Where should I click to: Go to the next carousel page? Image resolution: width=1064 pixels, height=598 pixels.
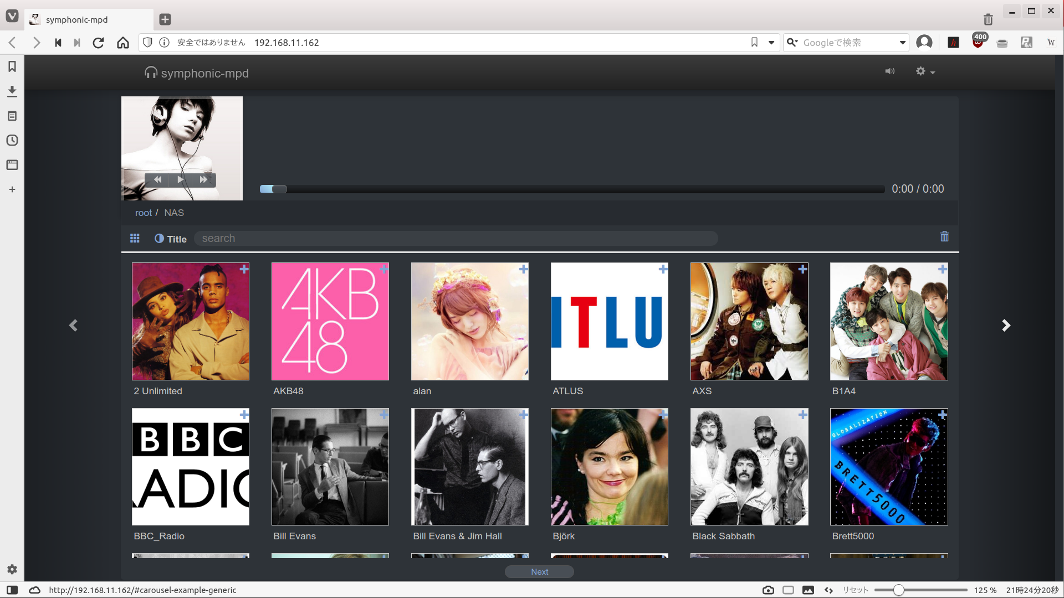(1006, 326)
